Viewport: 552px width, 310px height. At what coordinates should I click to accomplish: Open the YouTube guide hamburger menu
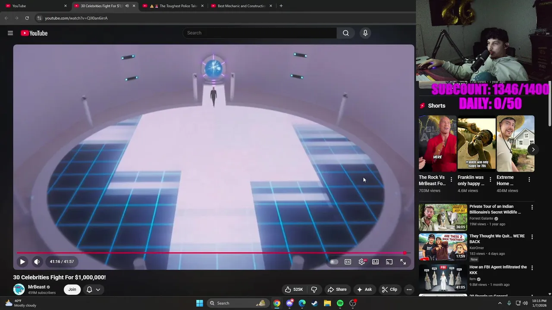pos(10,33)
